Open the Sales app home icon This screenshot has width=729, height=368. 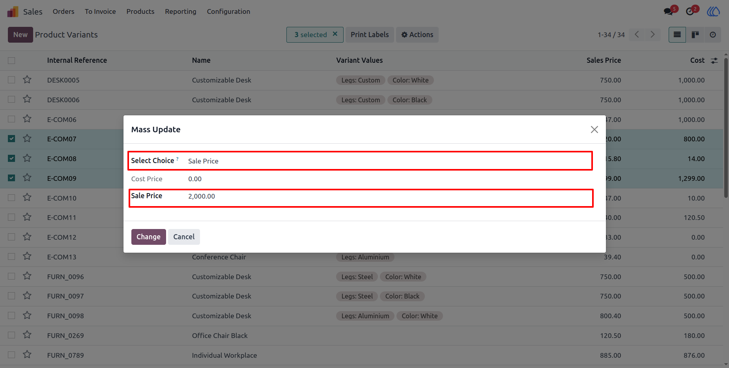(13, 11)
